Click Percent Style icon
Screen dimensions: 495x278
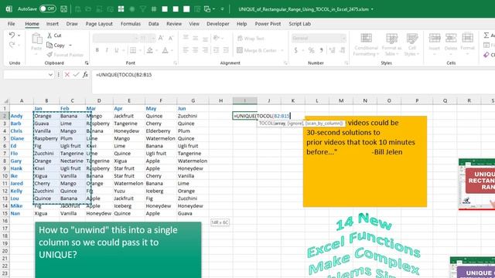(x=311, y=50)
